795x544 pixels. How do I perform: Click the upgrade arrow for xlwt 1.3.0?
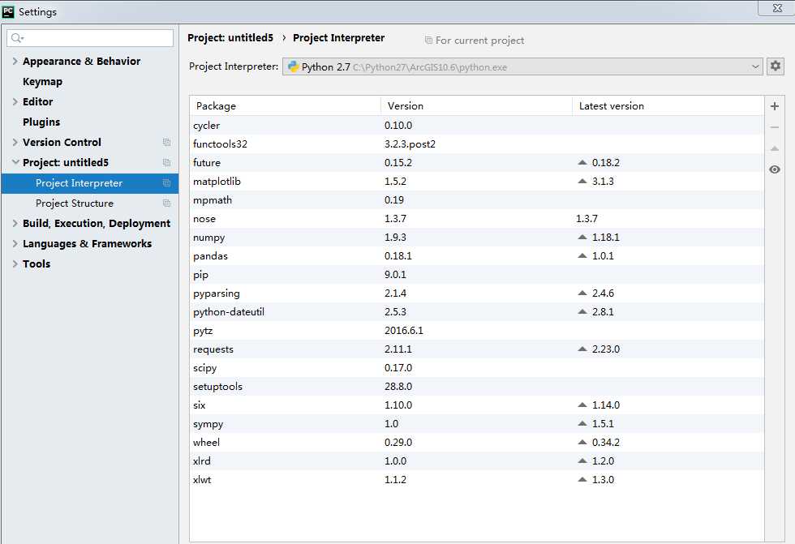[x=582, y=480]
